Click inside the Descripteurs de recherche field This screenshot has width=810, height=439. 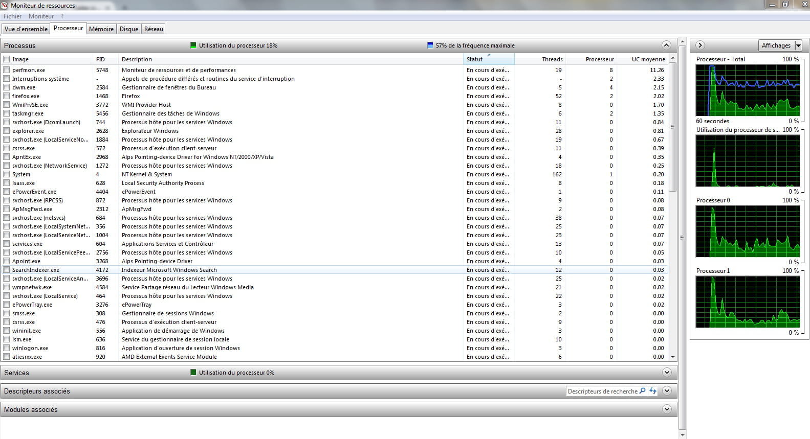point(602,391)
